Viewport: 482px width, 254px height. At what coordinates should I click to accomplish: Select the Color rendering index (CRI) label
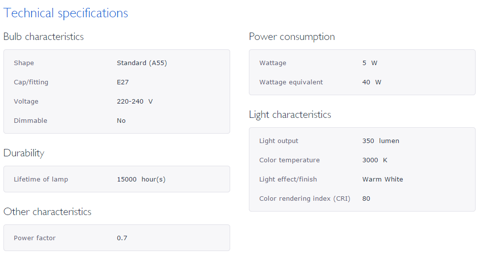tap(305, 199)
